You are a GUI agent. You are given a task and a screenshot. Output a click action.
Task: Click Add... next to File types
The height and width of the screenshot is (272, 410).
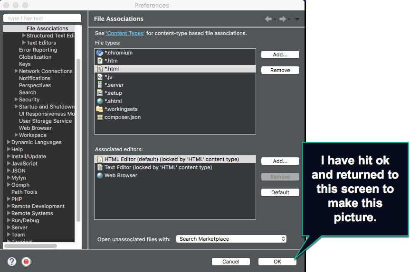pyautogui.click(x=280, y=54)
